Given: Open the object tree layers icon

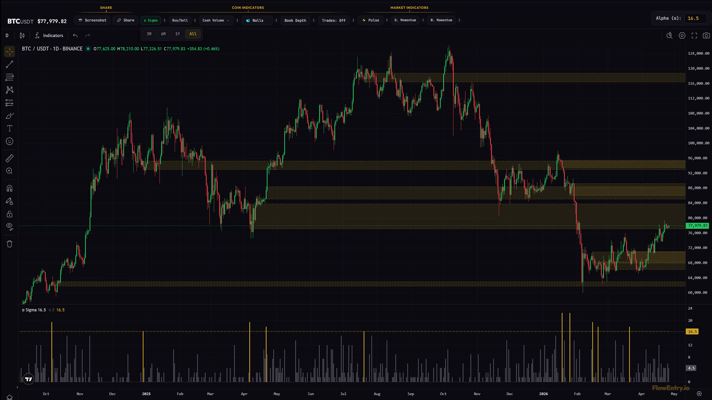Looking at the screenshot, I should point(9,397).
